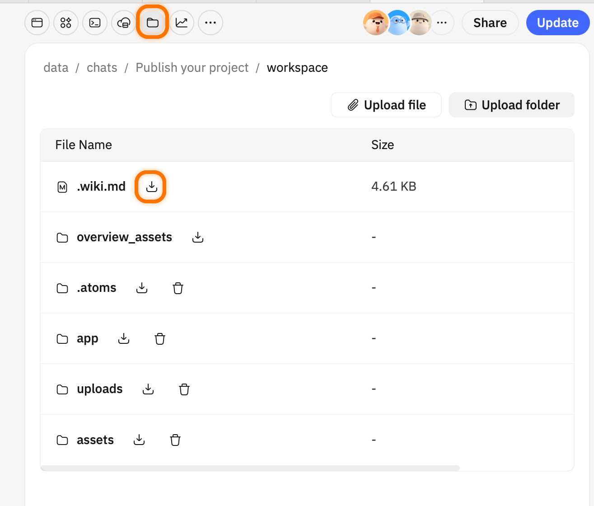Go to the data breadcrumb
The height and width of the screenshot is (506, 594).
click(x=56, y=68)
